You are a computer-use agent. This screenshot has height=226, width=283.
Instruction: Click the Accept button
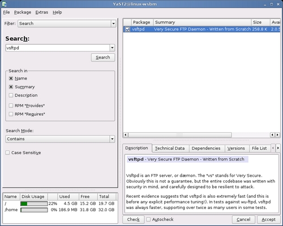coord(268,220)
